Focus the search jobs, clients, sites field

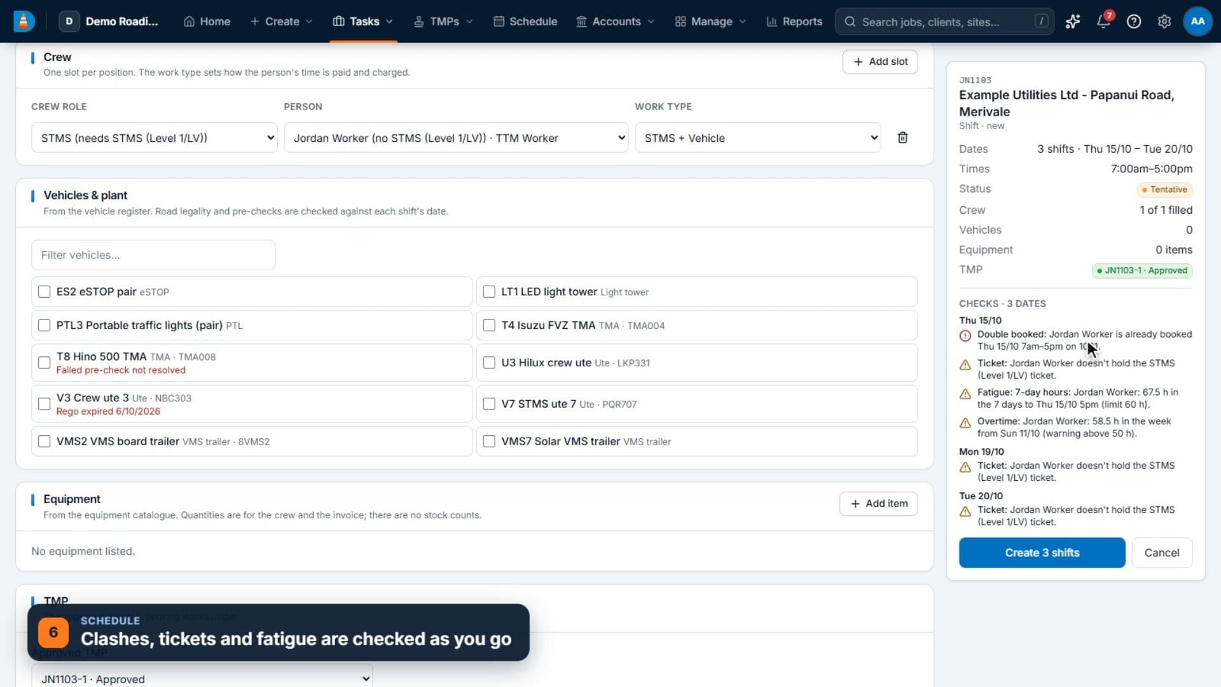click(x=944, y=22)
